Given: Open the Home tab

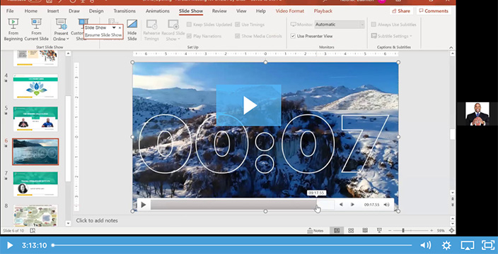Looking at the screenshot, I should tap(31, 11).
